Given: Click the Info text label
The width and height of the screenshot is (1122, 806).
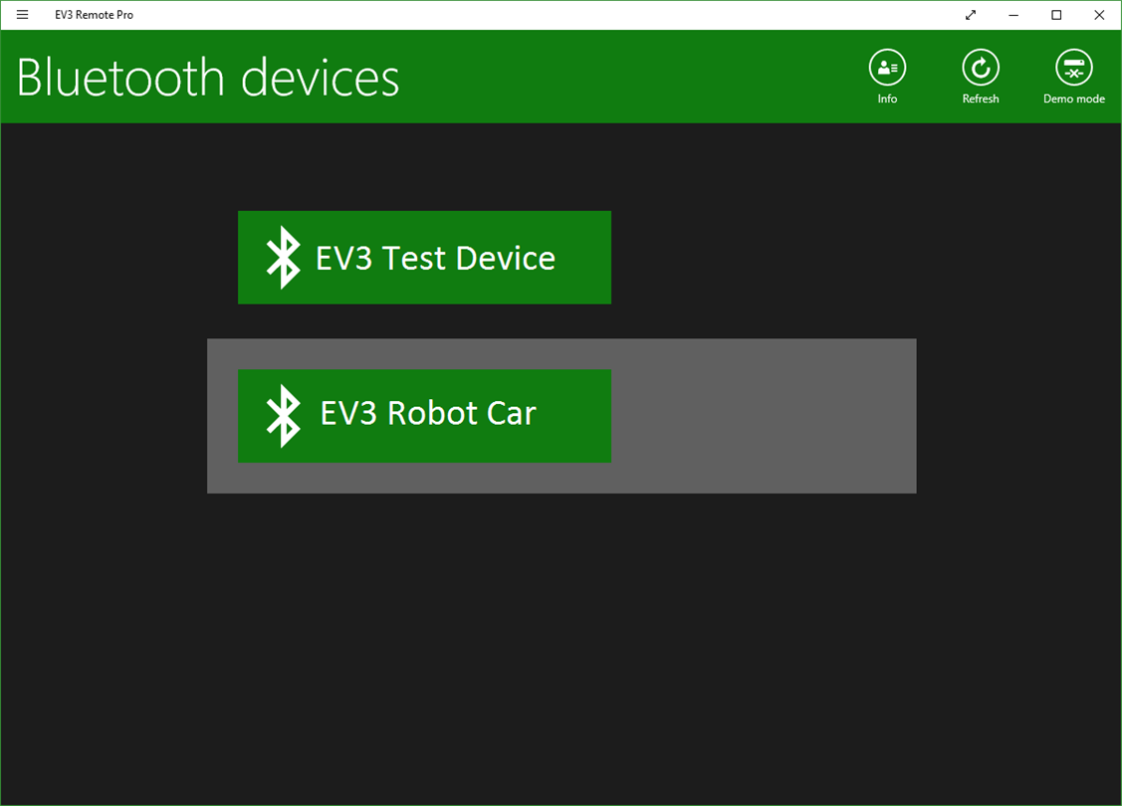Looking at the screenshot, I should (x=887, y=100).
